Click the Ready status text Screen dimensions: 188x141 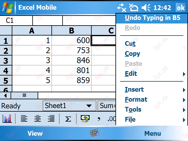point(11,106)
